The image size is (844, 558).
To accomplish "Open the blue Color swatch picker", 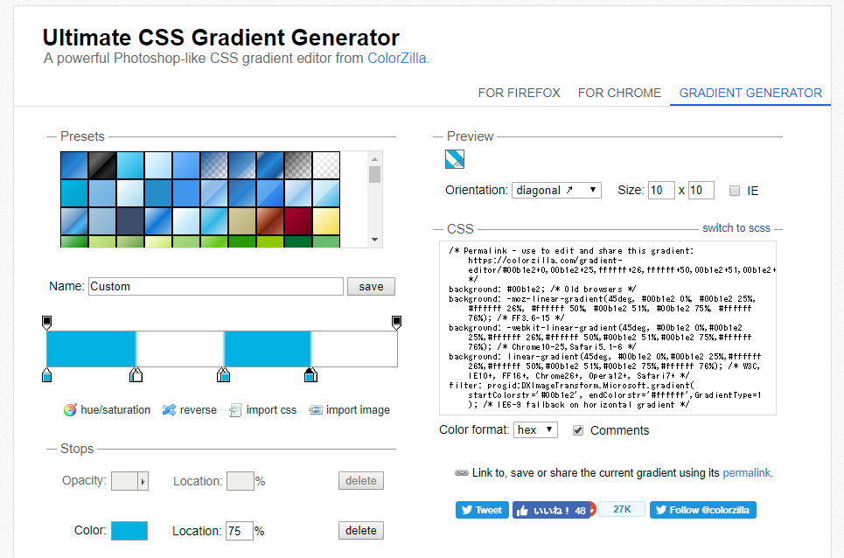I will coord(129,531).
